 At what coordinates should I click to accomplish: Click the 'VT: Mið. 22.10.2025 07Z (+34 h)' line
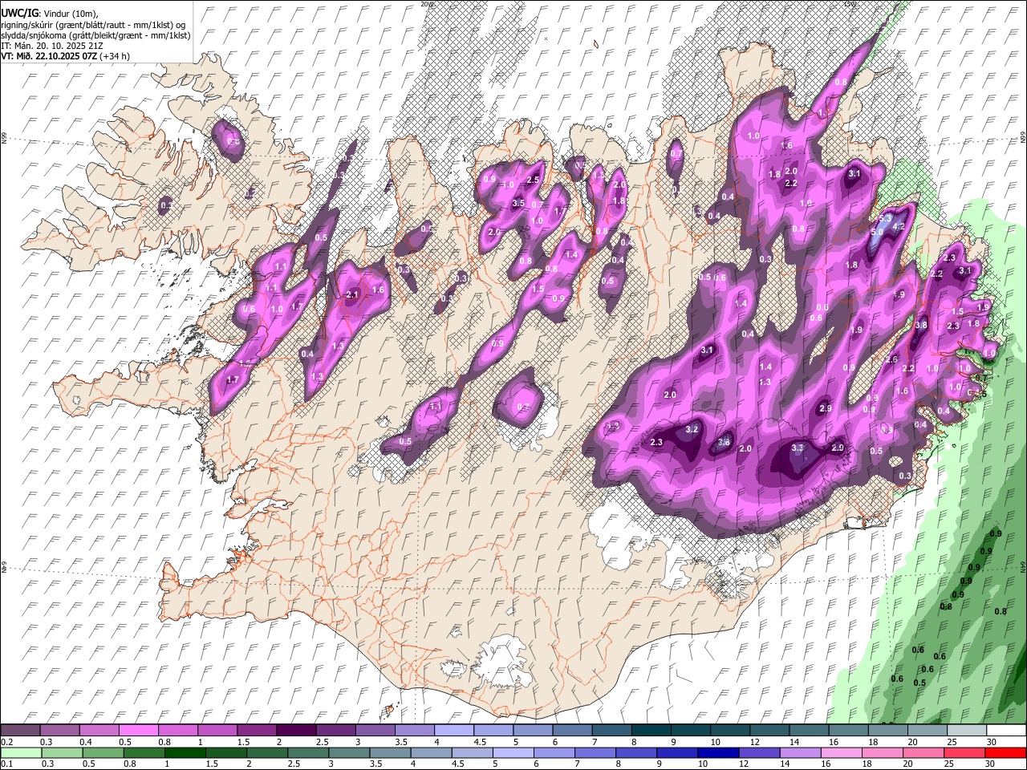pyautogui.click(x=66, y=56)
